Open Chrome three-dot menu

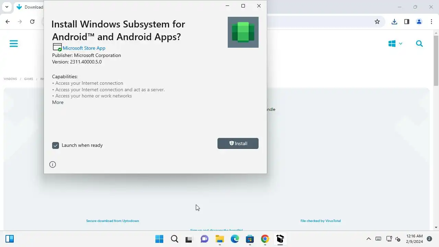[x=431, y=22]
